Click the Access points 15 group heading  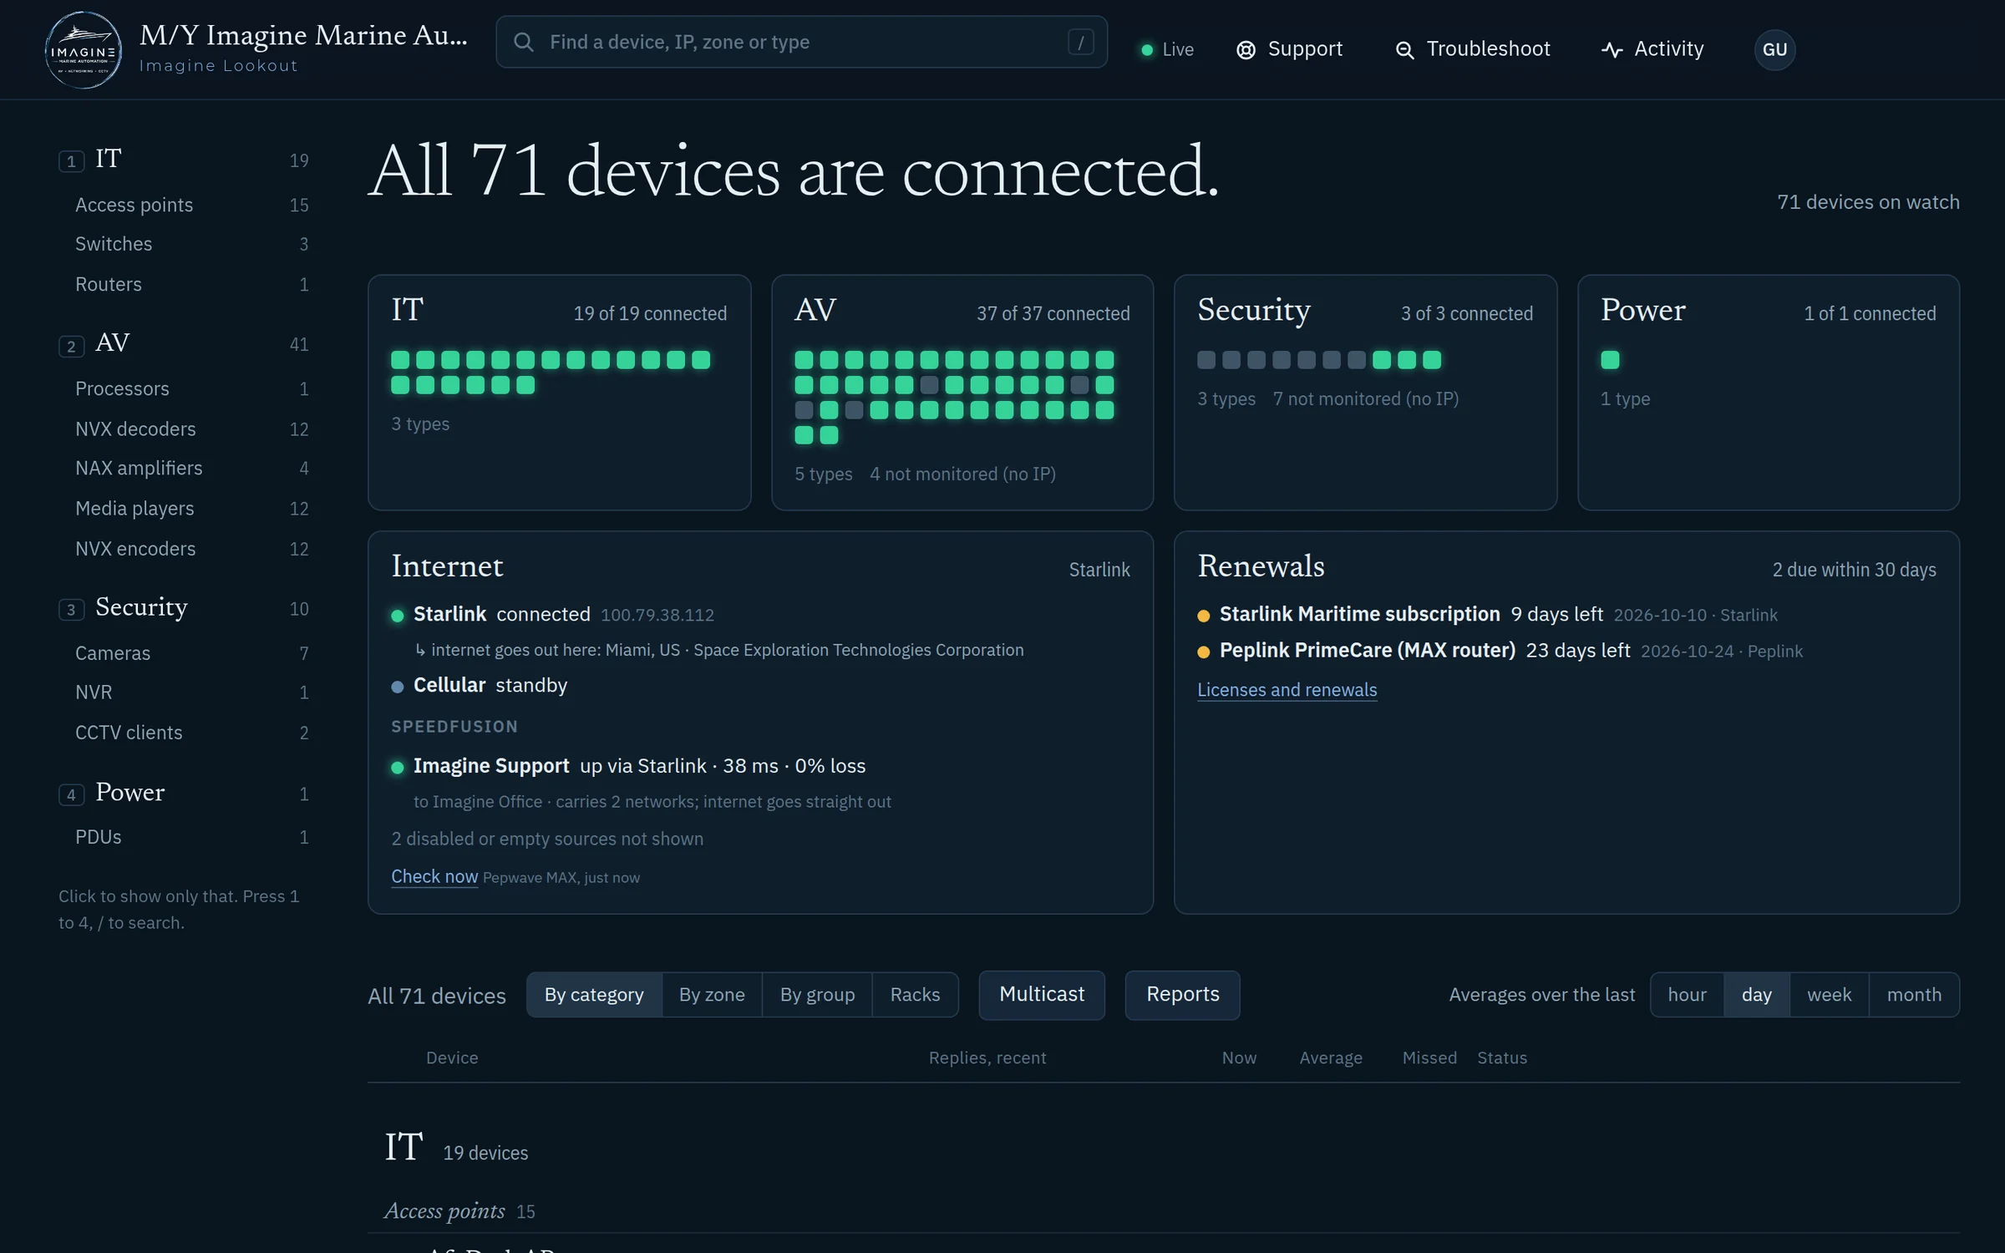pos(459,1211)
